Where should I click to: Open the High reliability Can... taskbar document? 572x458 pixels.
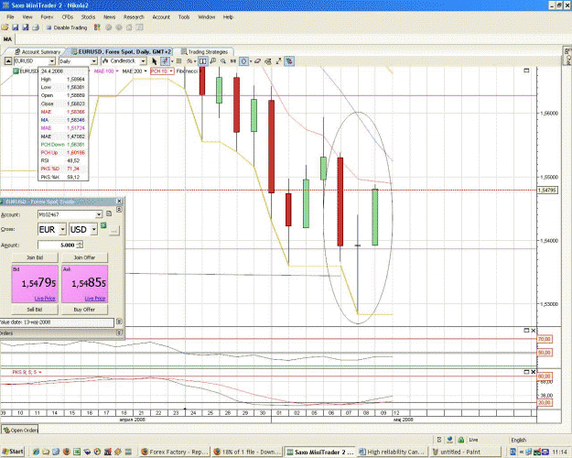392,452
